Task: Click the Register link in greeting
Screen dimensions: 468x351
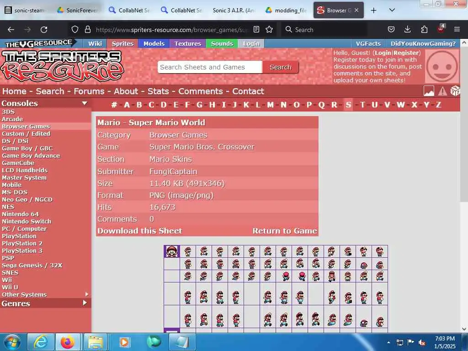Action: click(406, 53)
